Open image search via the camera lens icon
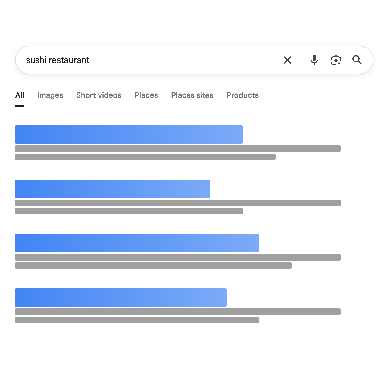This screenshot has width=381, height=381. pyautogui.click(x=336, y=60)
